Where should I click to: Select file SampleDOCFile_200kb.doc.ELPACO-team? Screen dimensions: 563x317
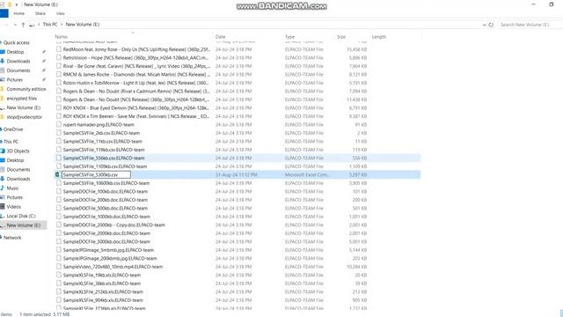point(106,200)
